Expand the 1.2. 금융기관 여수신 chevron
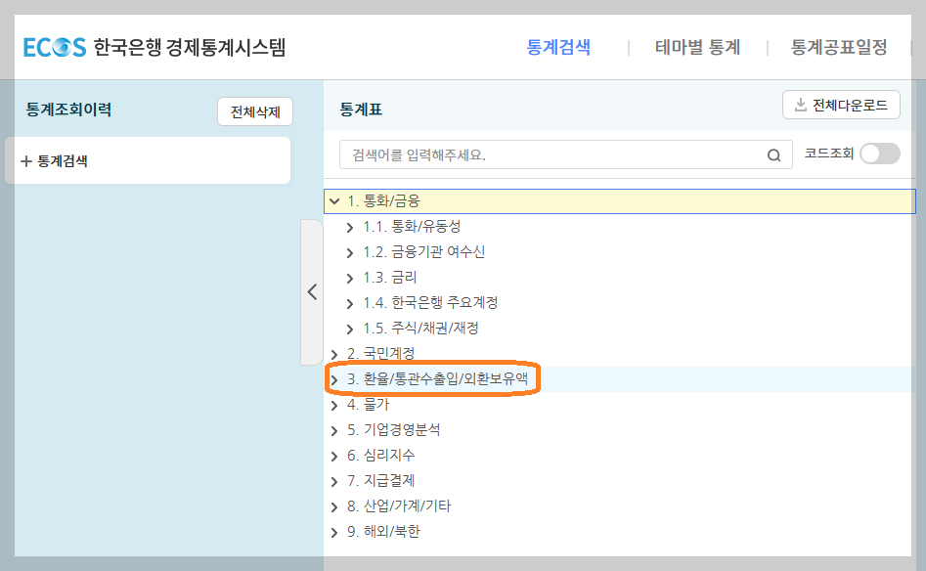The height and width of the screenshot is (571, 926). click(350, 252)
